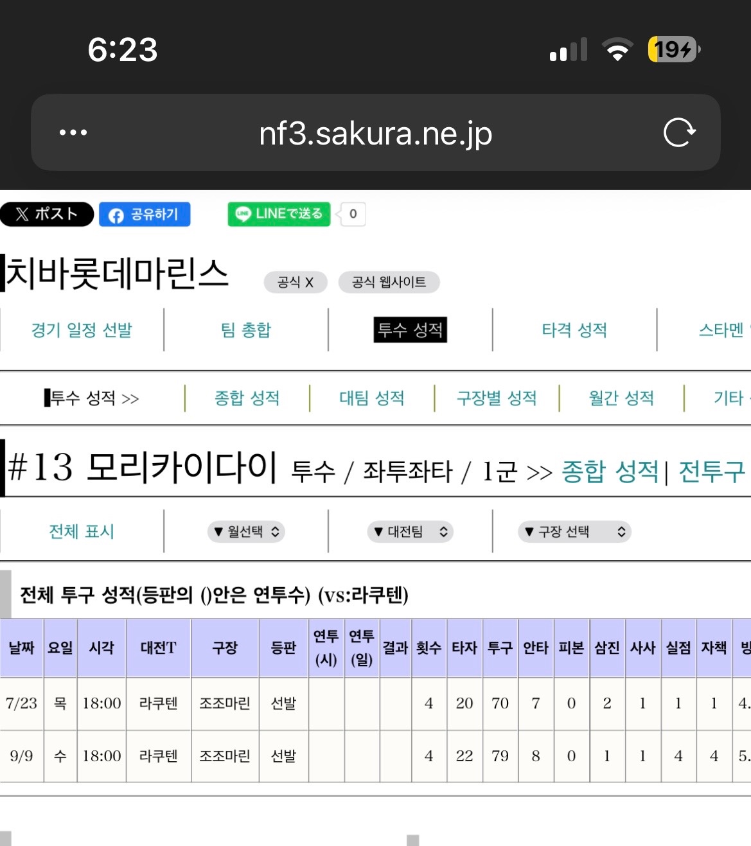Tap the browser reload icon
Screen dimensions: 751x846
tap(679, 132)
